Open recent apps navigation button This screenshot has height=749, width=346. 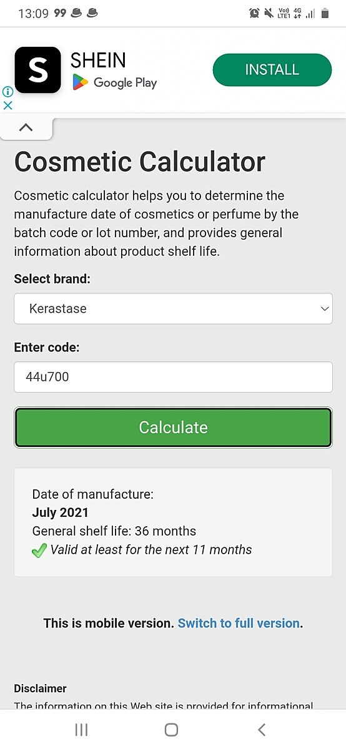coord(81,730)
